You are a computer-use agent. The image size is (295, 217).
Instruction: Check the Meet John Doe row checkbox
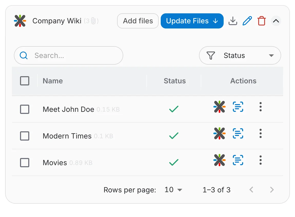click(x=25, y=109)
